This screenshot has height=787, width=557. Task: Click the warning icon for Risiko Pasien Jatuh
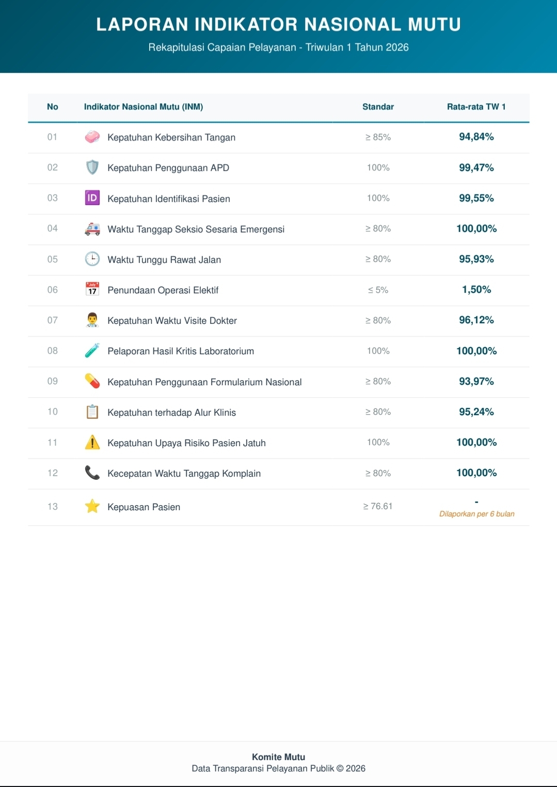(x=92, y=442)
